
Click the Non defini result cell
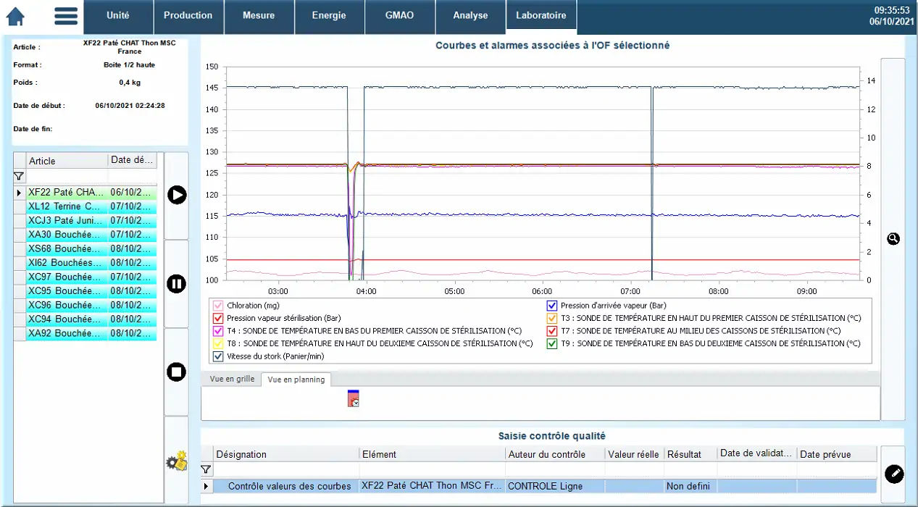(x=690, y=486)
